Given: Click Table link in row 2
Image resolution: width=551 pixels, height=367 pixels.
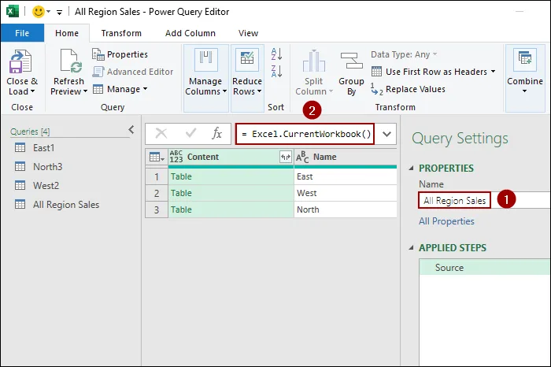Looking at the screenshot, I should pyautogui.click(x=181, y=193).
